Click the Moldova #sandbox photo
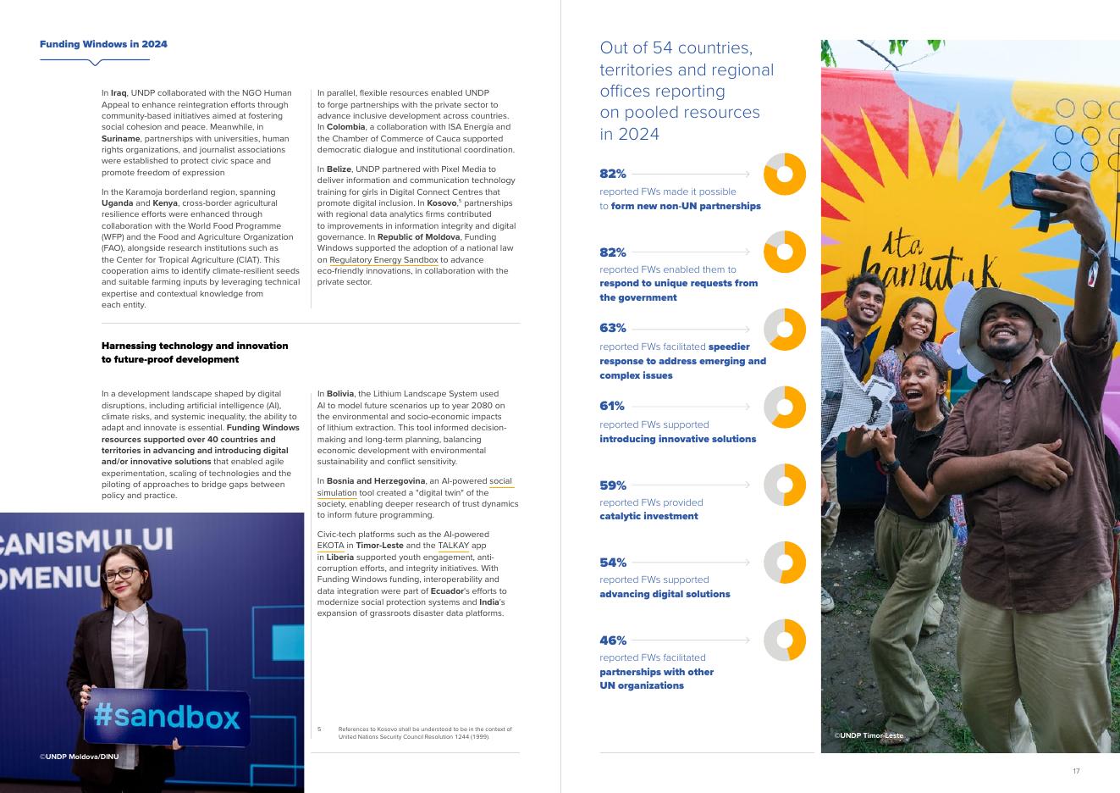1120x793 pixels. click(152, 652)
